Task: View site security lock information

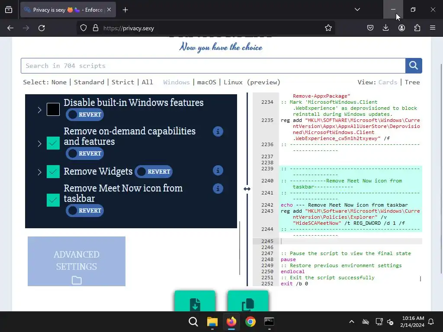Action: coord(96,28)
